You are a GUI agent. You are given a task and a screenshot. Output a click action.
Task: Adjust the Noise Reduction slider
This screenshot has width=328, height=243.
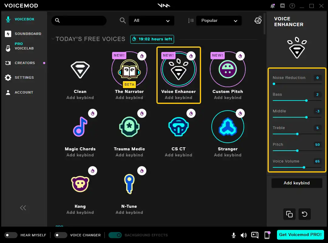point(297,84)
